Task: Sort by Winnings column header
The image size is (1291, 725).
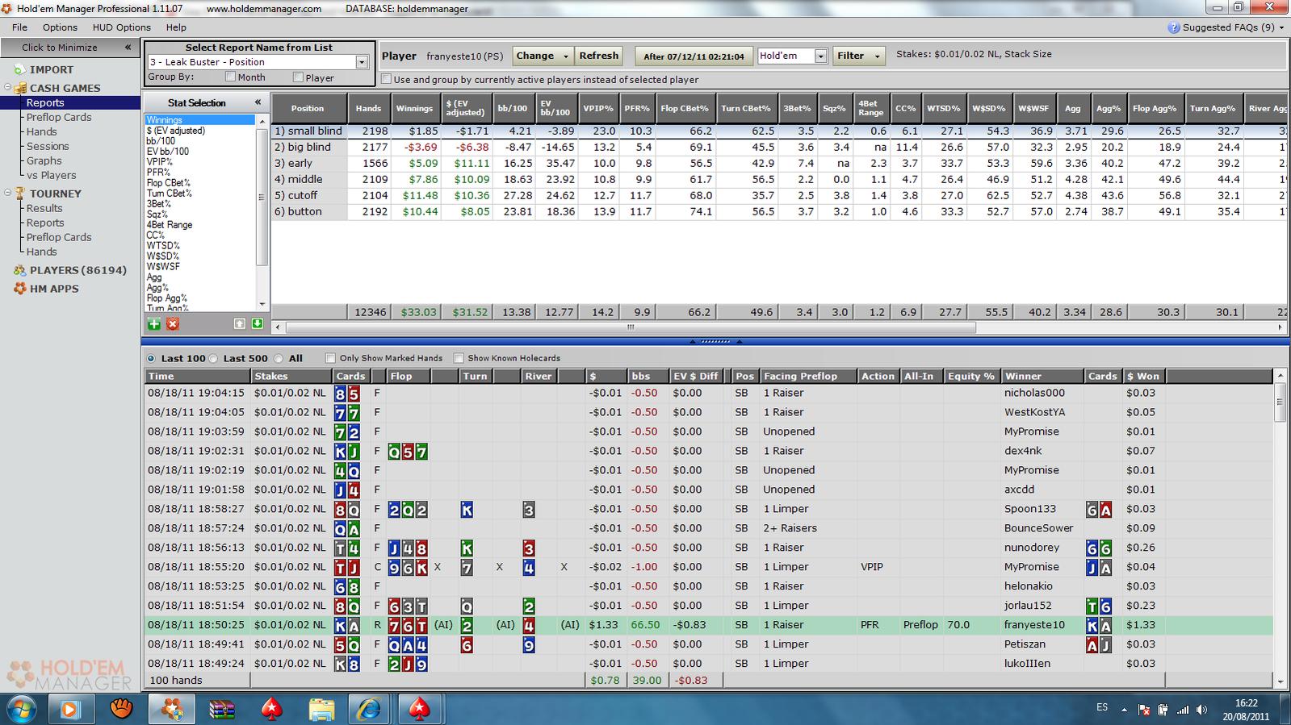Action: click(414, 108)
